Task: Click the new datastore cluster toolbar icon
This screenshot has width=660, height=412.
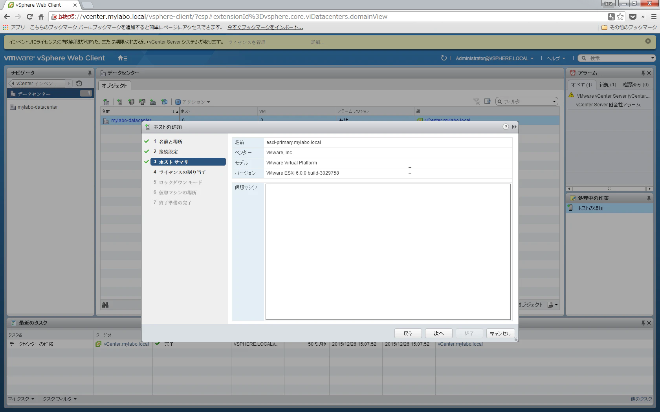Action: tap(142, 102)
